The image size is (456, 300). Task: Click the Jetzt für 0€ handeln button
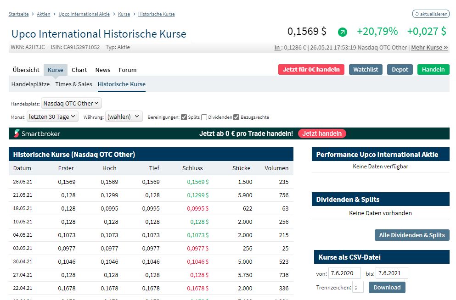click(311, 69)
